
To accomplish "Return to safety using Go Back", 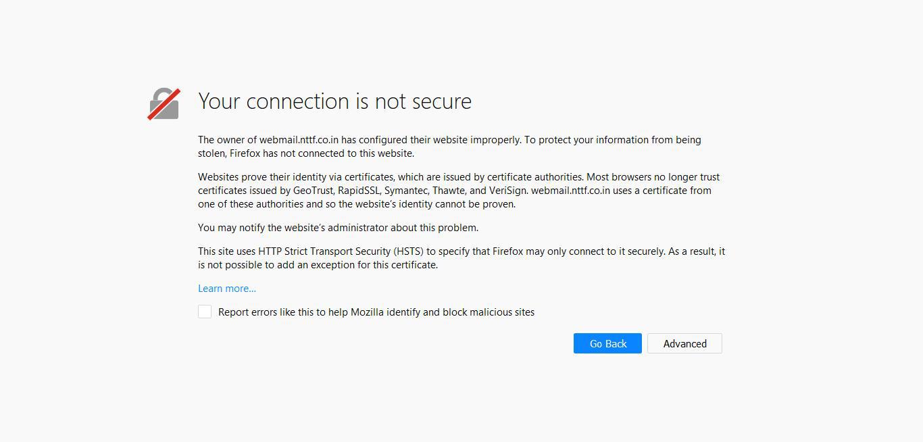I will click(607, 343).
